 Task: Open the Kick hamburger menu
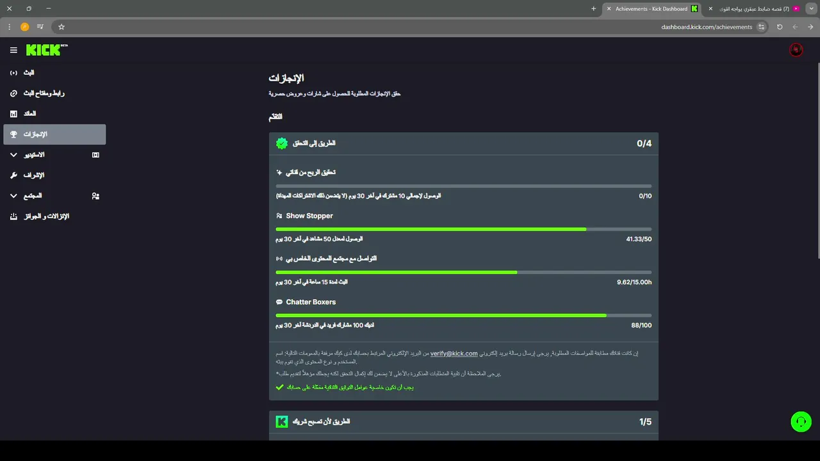click(13, 50)
